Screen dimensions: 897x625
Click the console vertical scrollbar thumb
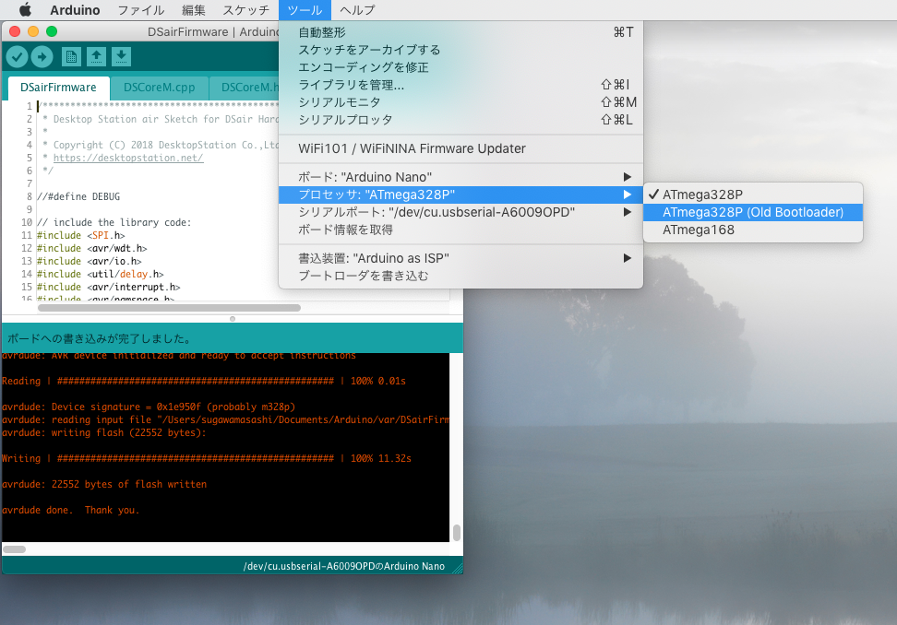pos(457,533)
